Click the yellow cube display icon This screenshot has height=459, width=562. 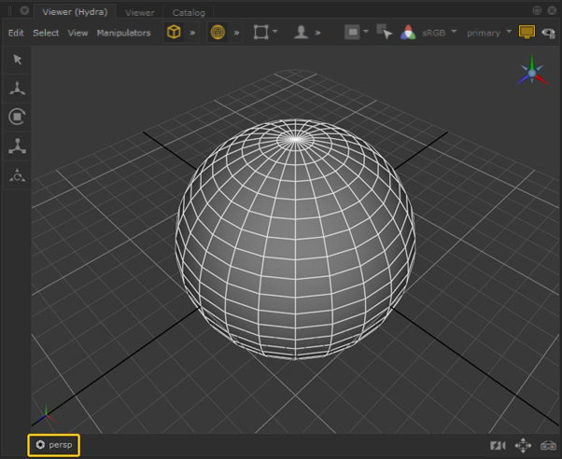[x=174, y=33]
